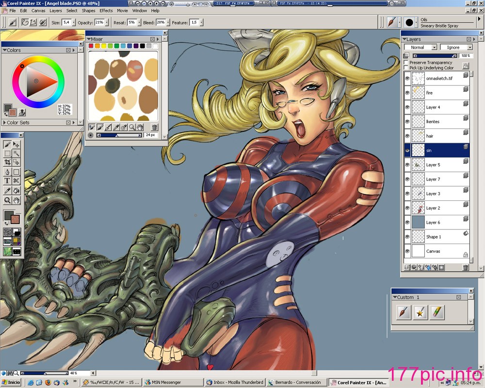Screen dimensions: 485x388
Task: Hide the hair layer
Action: pyautogui.click(x=407, y=136)
